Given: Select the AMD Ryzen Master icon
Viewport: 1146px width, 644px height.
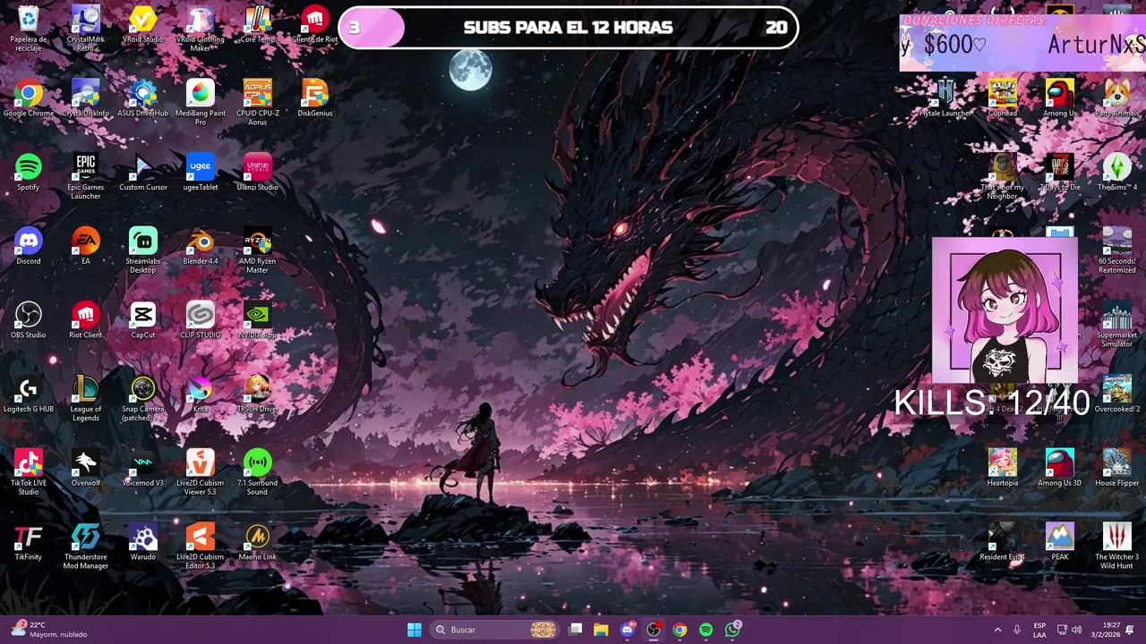Looking at the screenshot, I should [258, 241].
